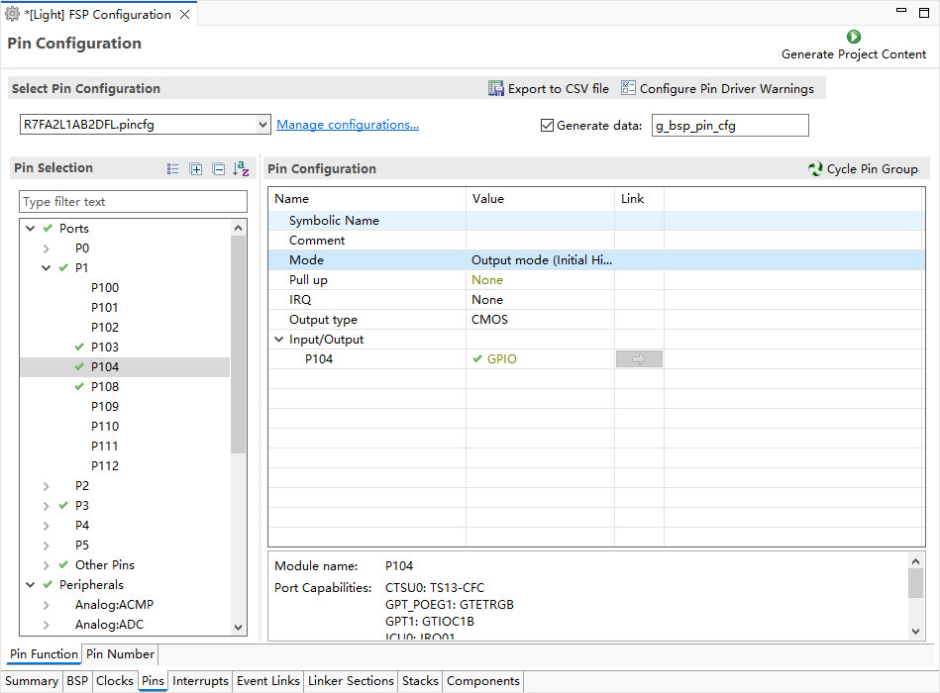Minimize the editor view
940x693 pixels.
(901, 10)
